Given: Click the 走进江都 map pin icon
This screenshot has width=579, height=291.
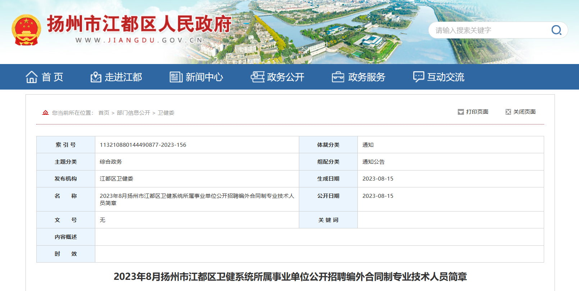Looking at the screenshot, I should tap(96, 77).
